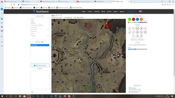Click the refresh icon beside Colors heading
Image resolution: width=175 pixels, height=98 pixels.
pyautogui.click(x=140, y=16)
